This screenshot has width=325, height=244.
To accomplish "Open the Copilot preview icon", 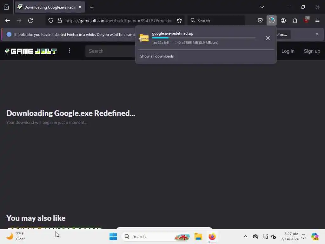I will point(315,236).
